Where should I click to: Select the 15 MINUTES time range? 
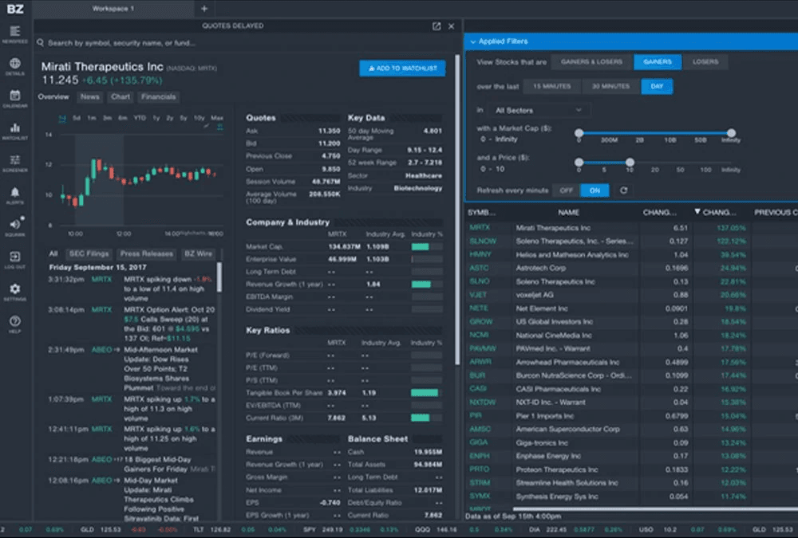pos(551,86)
